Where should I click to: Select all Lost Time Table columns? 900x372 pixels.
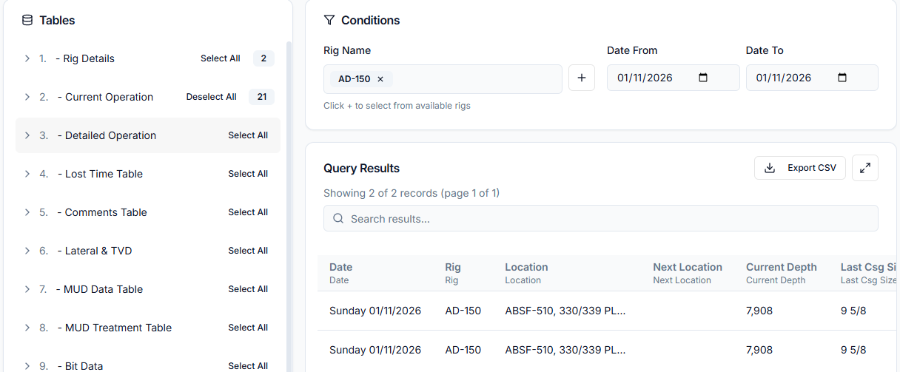pos(247,174)
